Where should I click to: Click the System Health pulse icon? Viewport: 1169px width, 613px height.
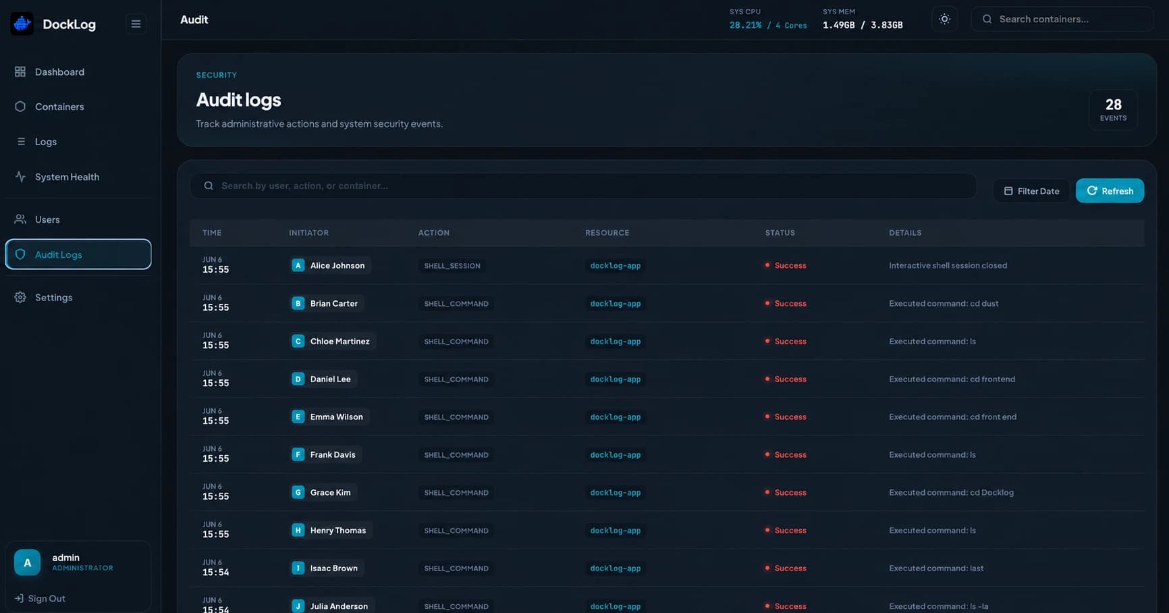[20, 177]
